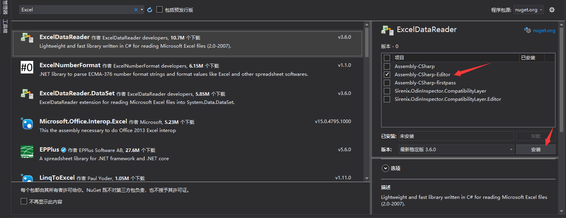Click the nuget.org globe icon
This screenshot has width=566, height=218.
[527, 30]
